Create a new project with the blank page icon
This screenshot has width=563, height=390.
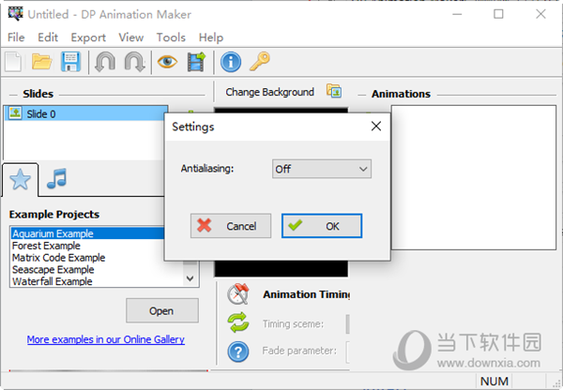[14, 62]
